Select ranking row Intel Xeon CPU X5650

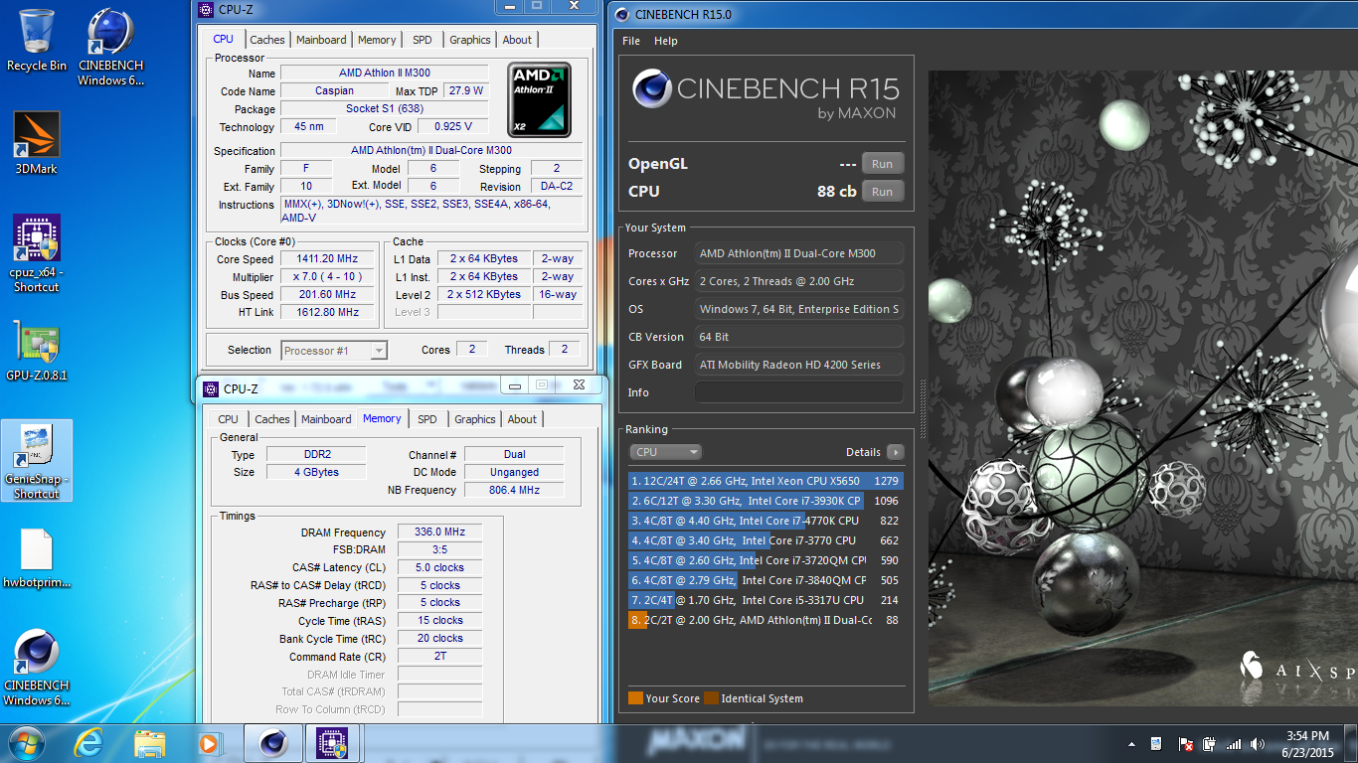point(765,481)
